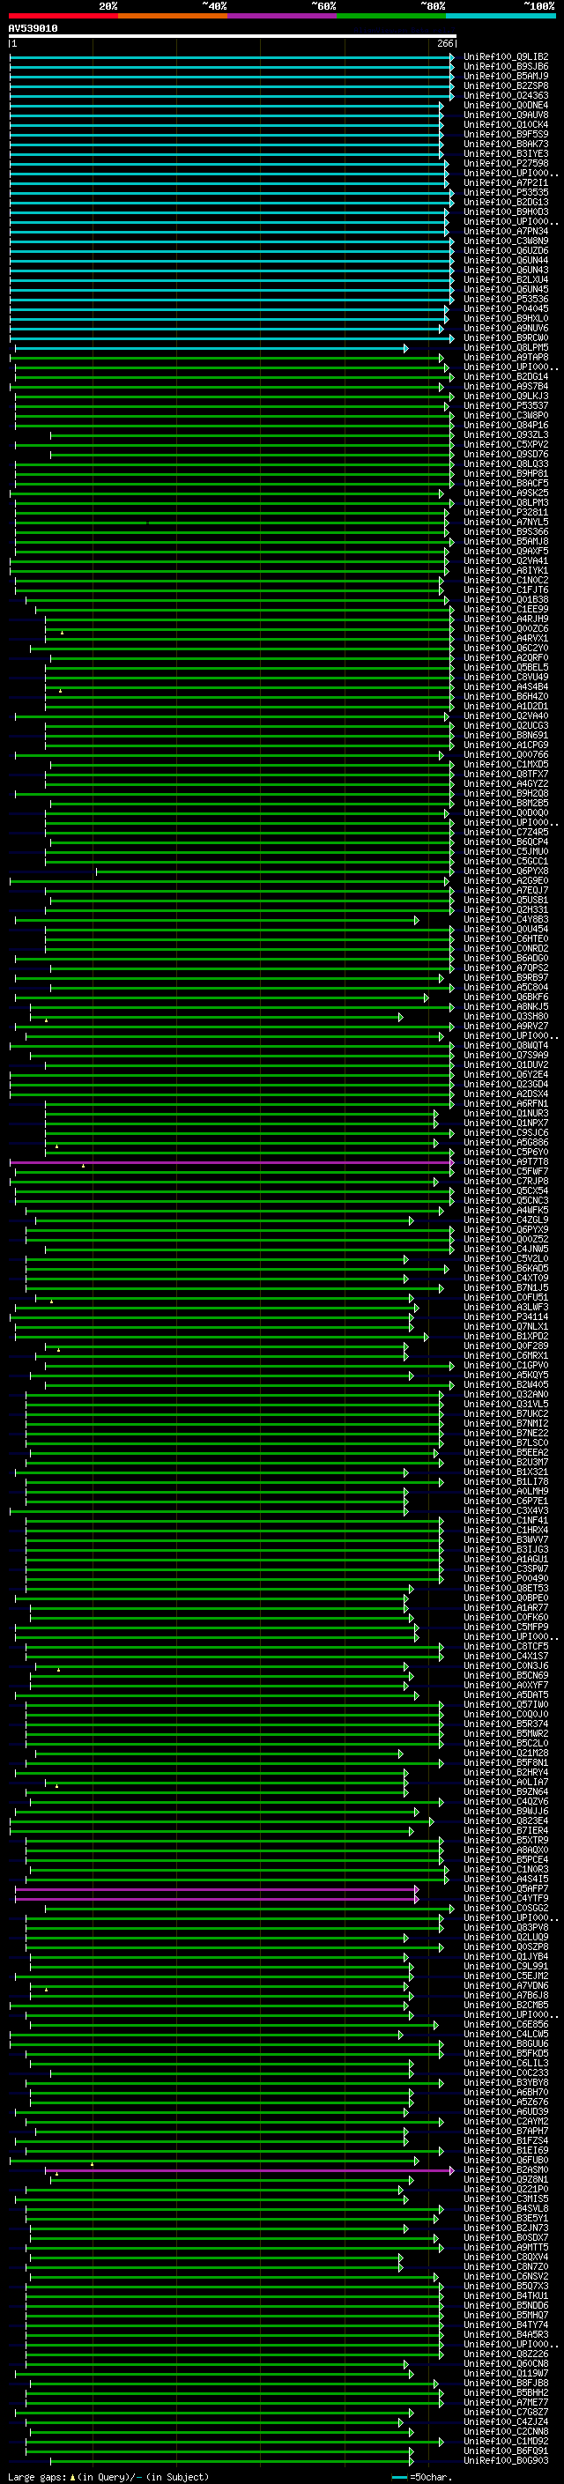Select label UniRef100_Q8WQT4

506,1046
